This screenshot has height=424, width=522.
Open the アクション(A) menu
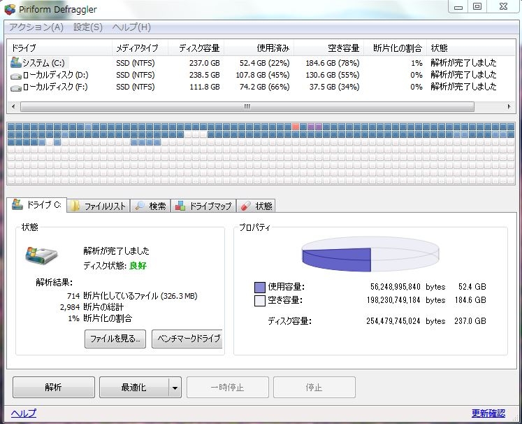pyautogui.click(x=36, y=27)
